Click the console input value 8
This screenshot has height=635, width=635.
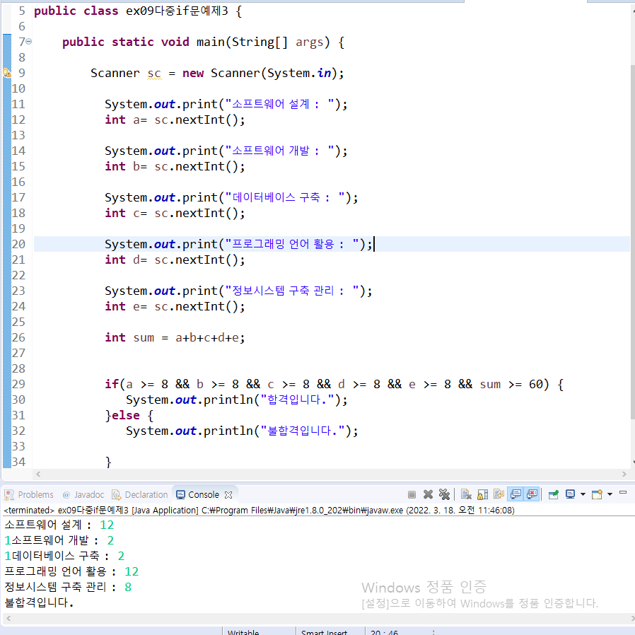coord(128,587)
